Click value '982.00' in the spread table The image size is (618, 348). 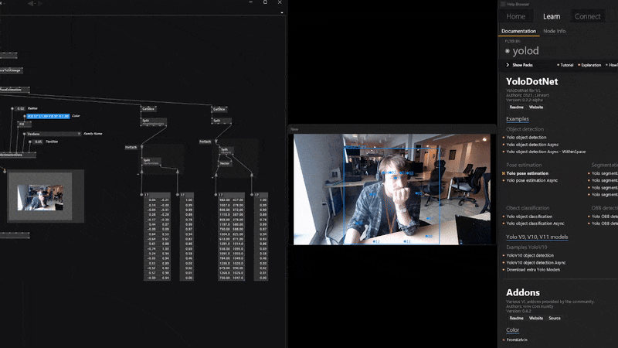coord(224,200)
